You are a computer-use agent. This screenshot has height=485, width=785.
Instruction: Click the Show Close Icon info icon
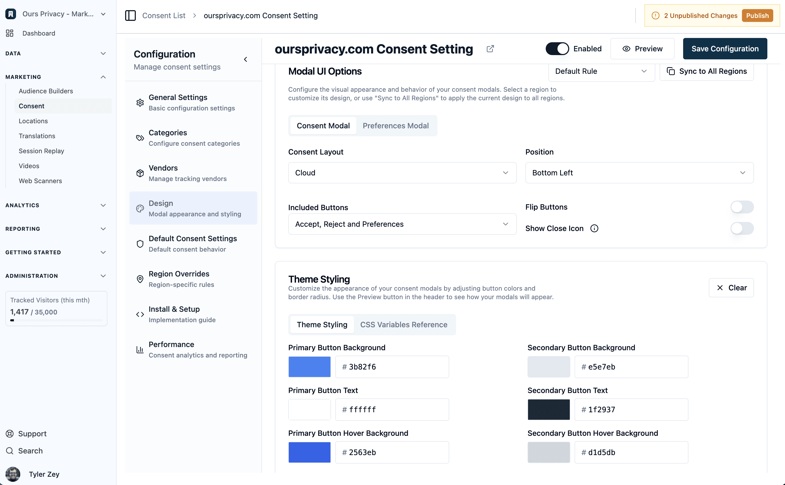(594, 228)
